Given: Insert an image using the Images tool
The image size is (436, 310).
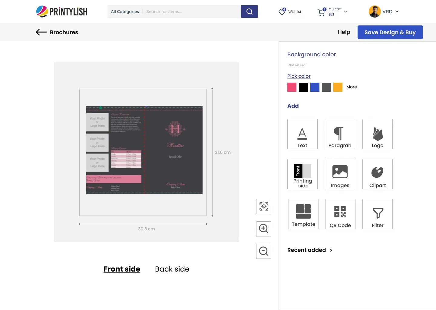Looking at the screenshot, I should tap(340, 174).
